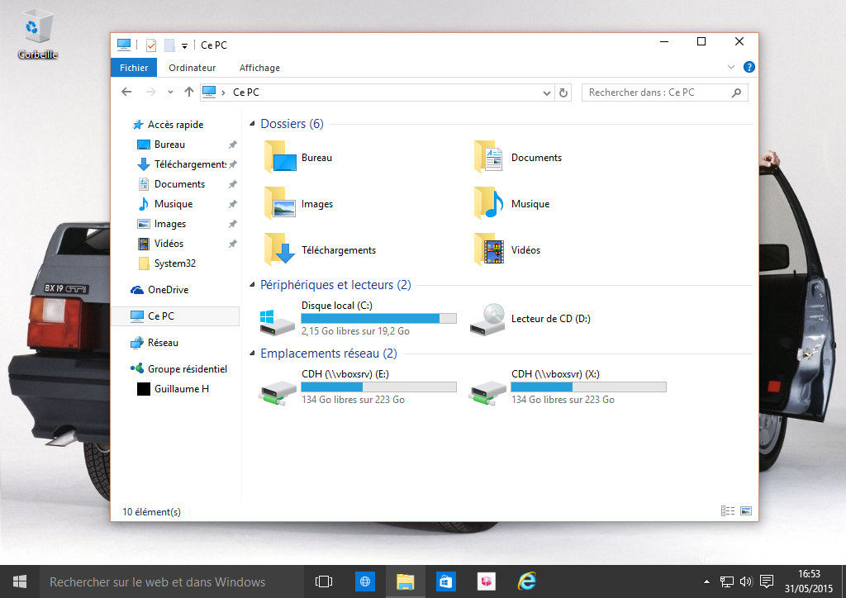
Task: Refresh the Ce PC view
Action: tap(563, 93)
